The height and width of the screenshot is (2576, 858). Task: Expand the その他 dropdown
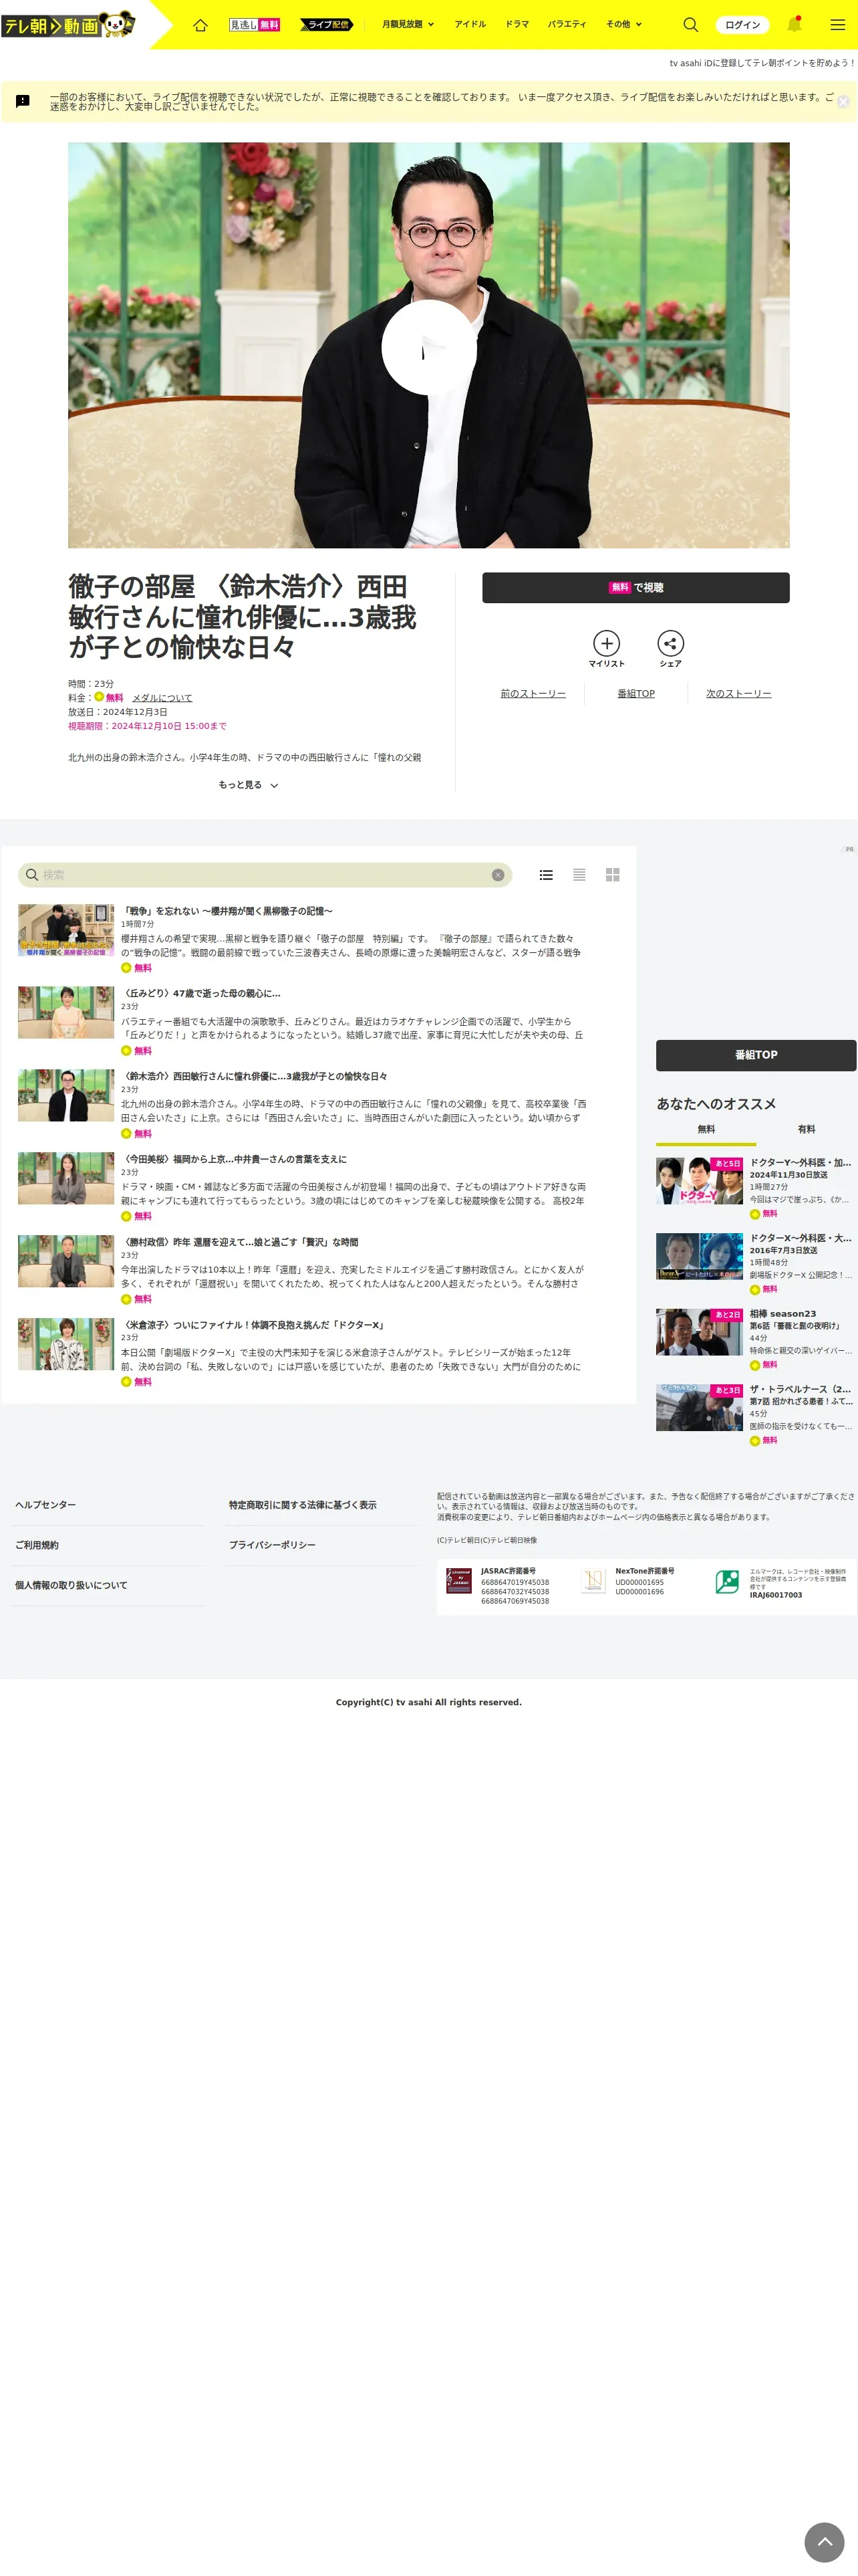623,25
